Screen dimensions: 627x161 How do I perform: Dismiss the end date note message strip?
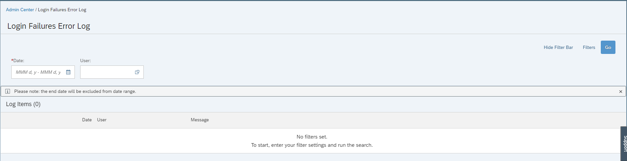[x=621, y=92]
